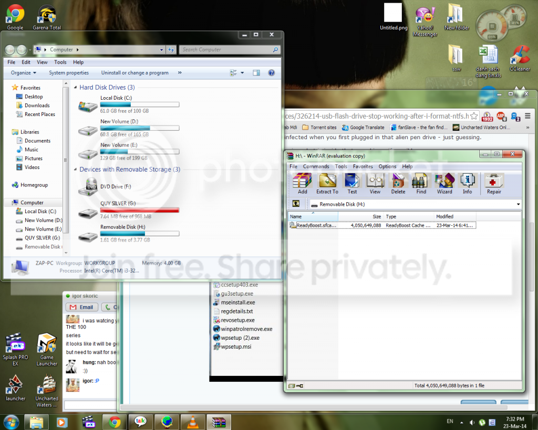Bookmark the page using the star icon

tap(474, 116)
